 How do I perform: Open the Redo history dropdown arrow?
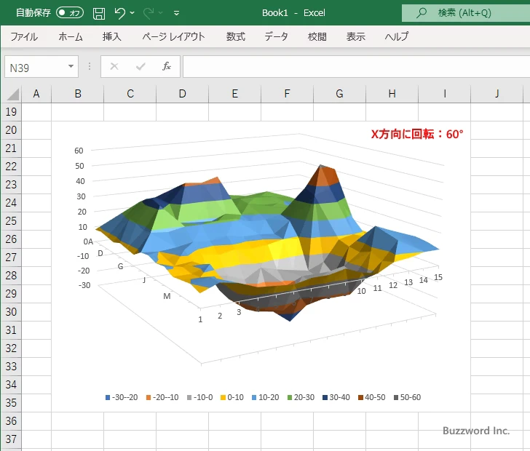point(161,13)
